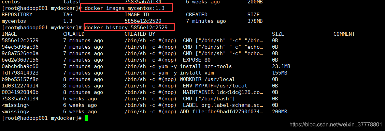The width and height of the screenshot is (385, 131).
Task: Click the 200MB size in the ADD file row
Action: pyautogui.click(x=280, y=112)
